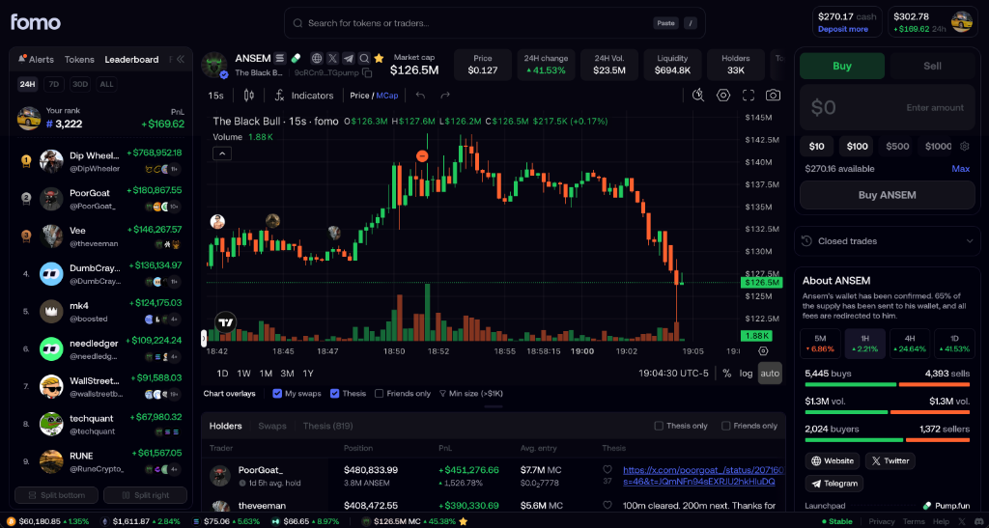Screen dimensions: 989x528
Task: Open the 15s interval dropdown
Action: click(x=215, y=96)
